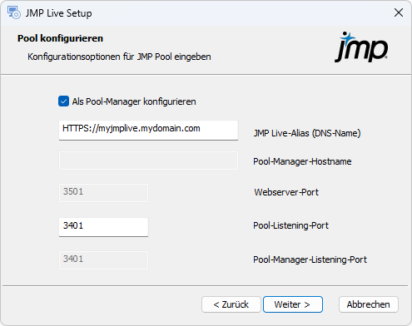This screenshot has height=326, width=412.
Task: Click the JMP logo in the header
Action: (x=361, y=47)
